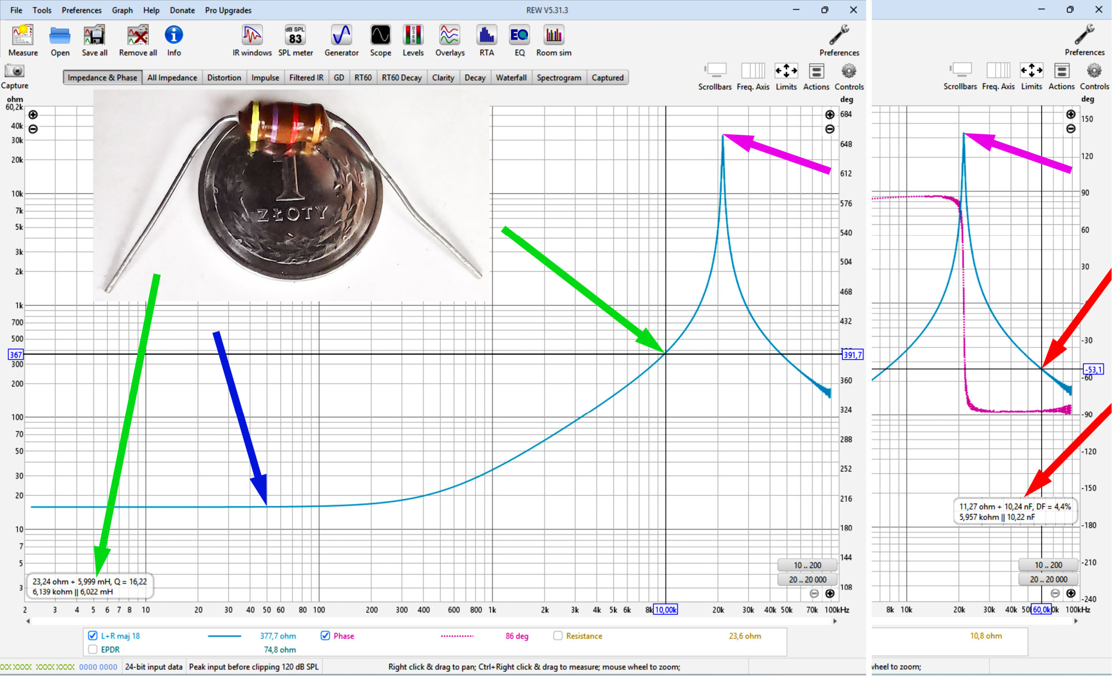The image size is (1112, 676).
Task: Zoom in right deg axis of main graph
Action: pyautogui.click(x=830, y=115)
